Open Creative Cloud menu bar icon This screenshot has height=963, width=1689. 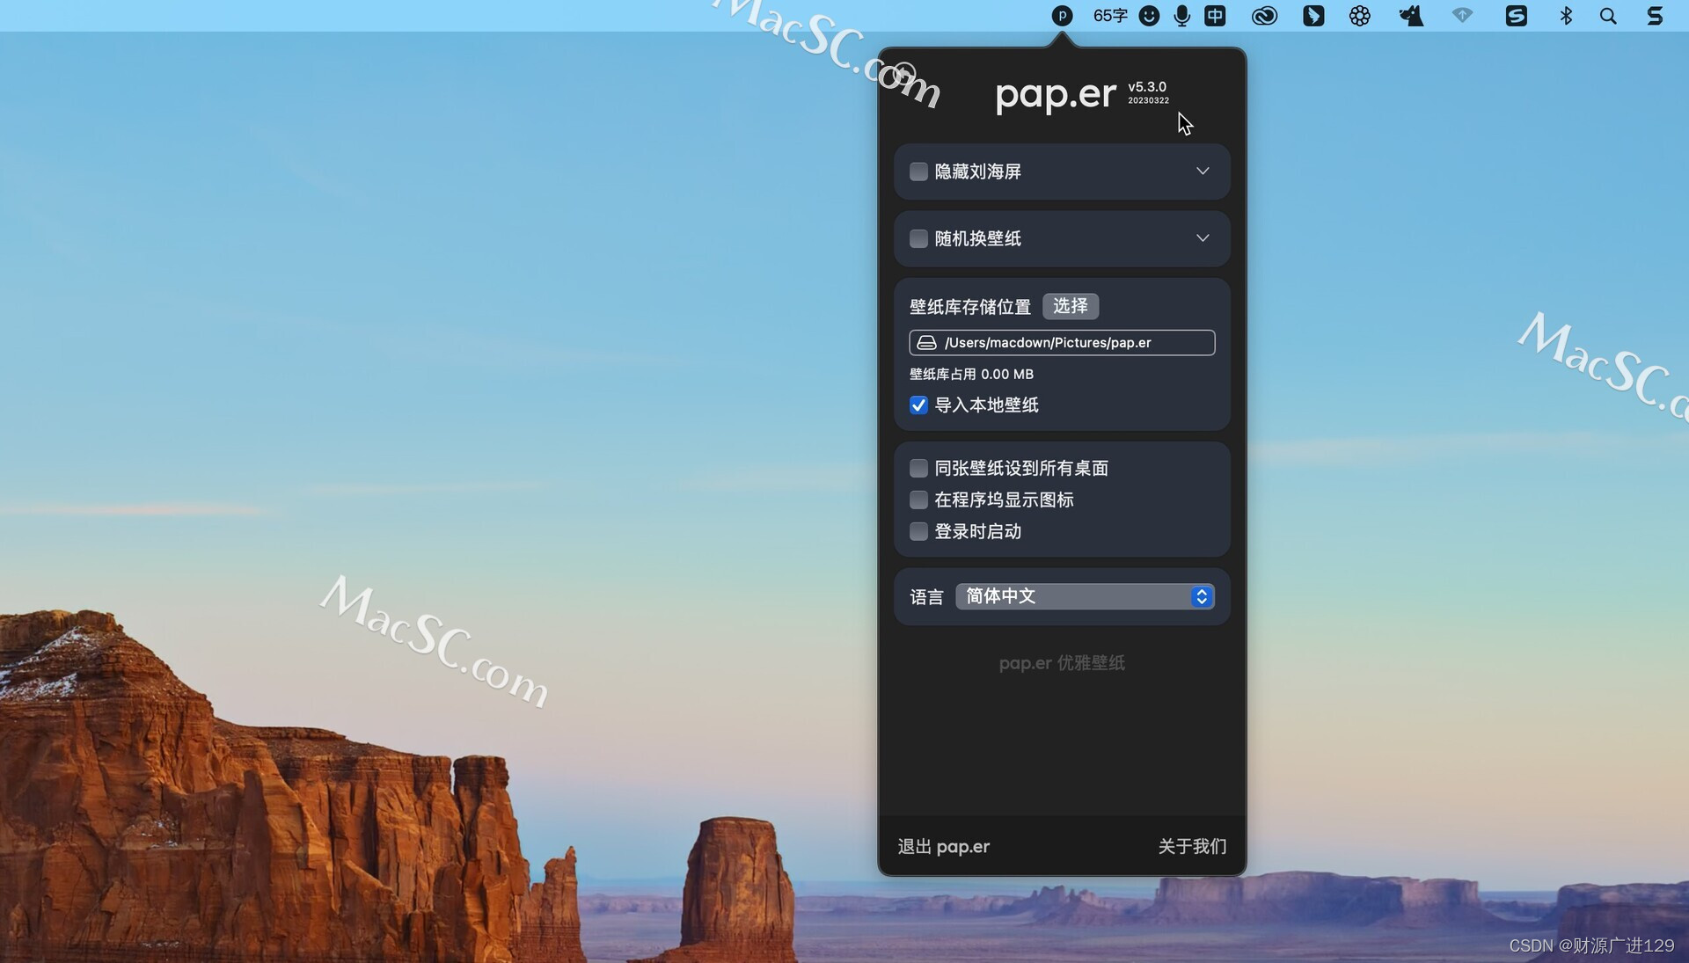coord(1264,16)
